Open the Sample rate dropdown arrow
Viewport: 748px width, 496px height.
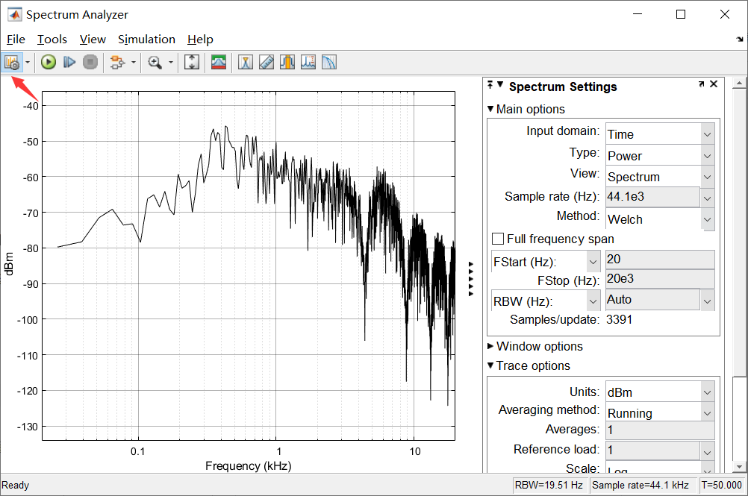[708, 198]
